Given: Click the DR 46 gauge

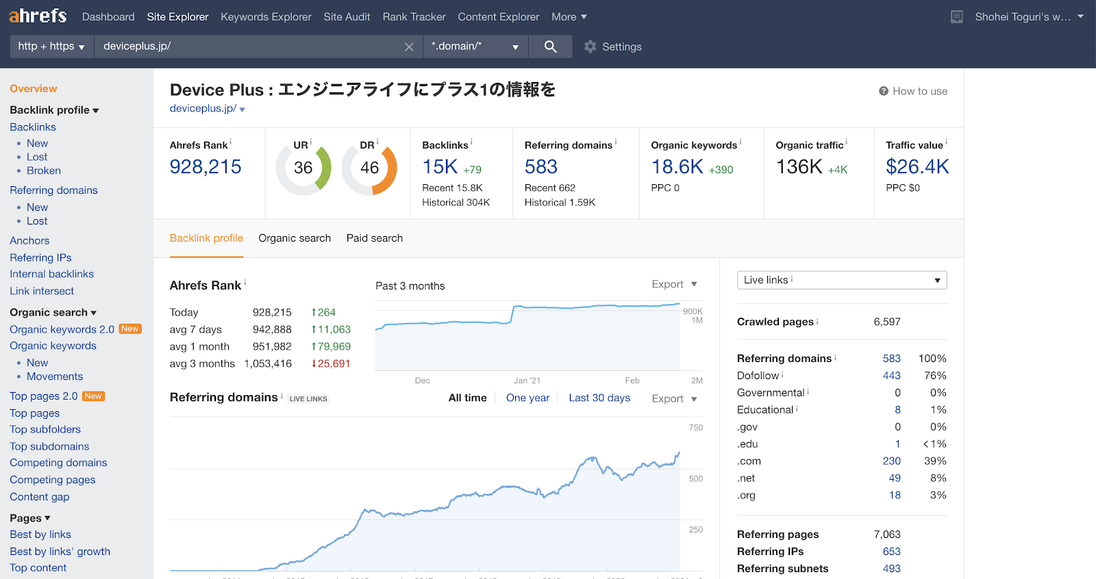Looking at the screenshot, I should (x=370, y=168).
